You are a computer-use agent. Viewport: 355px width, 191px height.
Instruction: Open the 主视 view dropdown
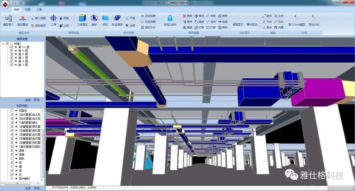72,26
